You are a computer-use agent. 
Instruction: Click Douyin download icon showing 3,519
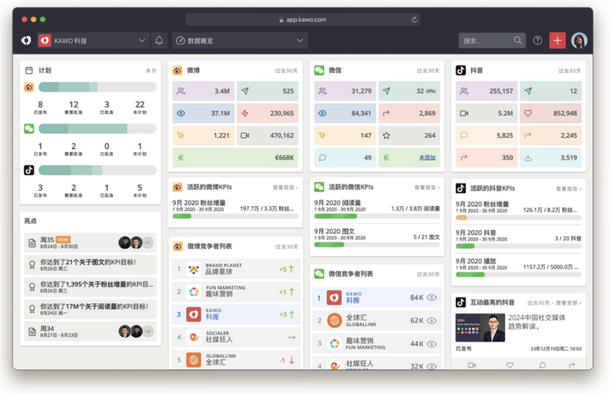pyautogui.click(x=528, y=157)
